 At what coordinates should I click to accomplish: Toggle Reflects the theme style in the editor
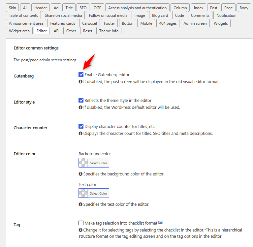point(81,100)
